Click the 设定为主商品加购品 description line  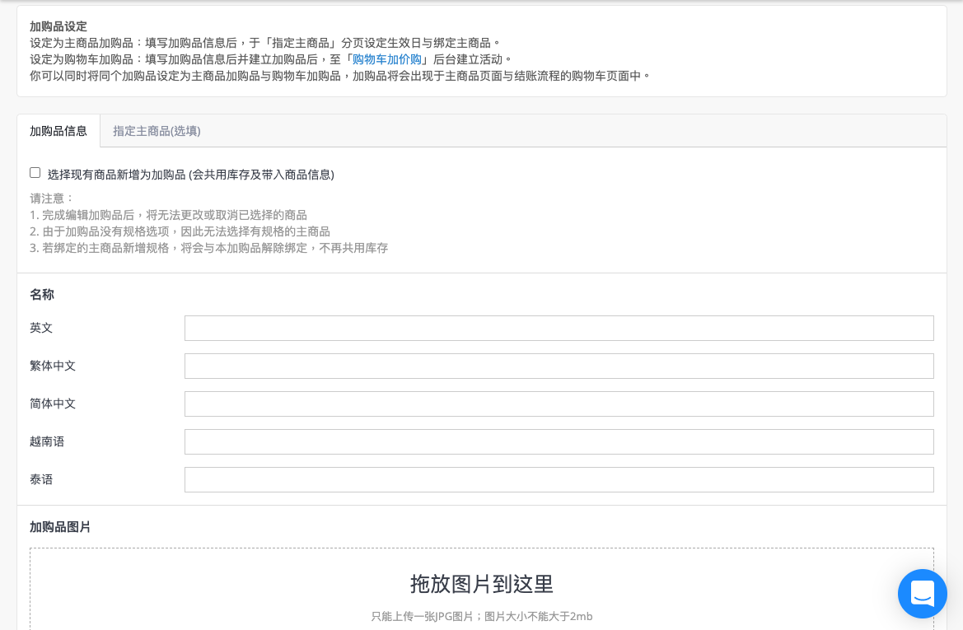coord(266,43)
